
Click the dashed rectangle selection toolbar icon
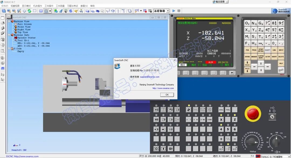pyautogui.click(x=35, y=11)
